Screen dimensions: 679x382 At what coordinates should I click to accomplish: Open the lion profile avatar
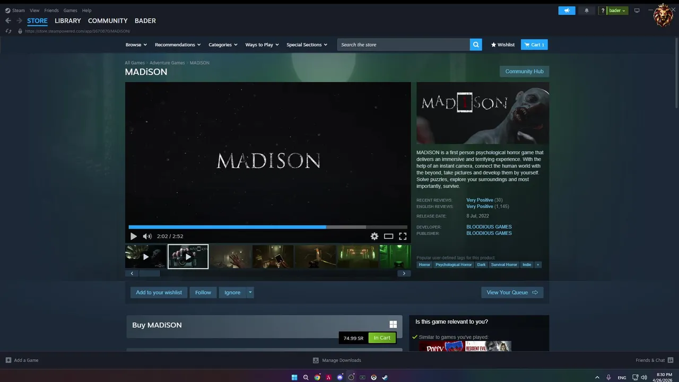[663, 16]
